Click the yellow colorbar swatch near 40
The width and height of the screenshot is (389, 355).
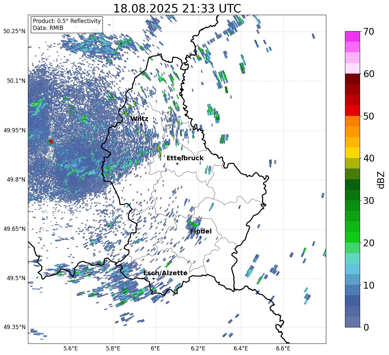pos(352,153)
